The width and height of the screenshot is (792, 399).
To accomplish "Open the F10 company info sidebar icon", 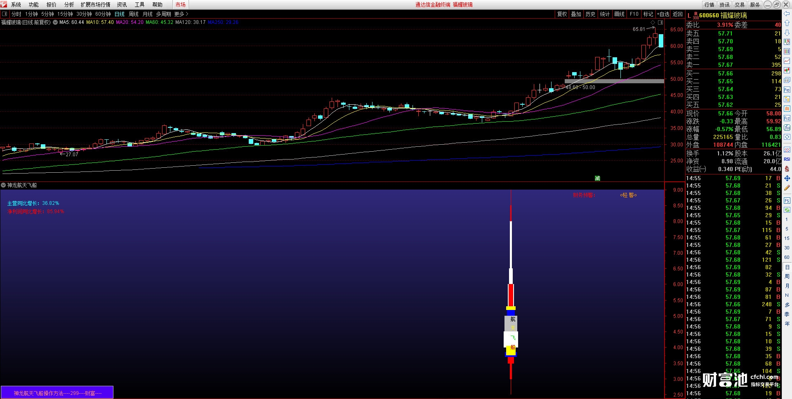I will click(x=787, y=89).
